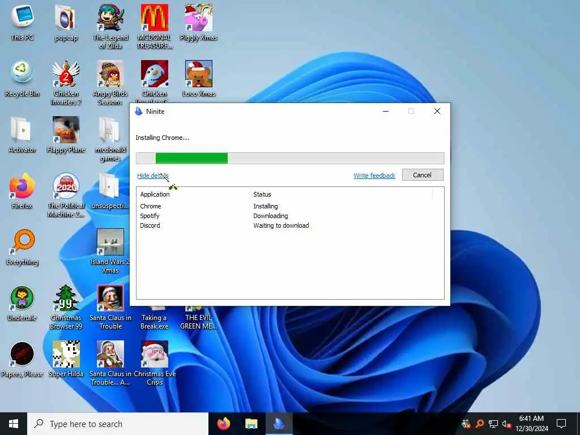This screenshot has width=580, height=435.
Task: Cancel the Ninite installation
Action: [423, 175]
